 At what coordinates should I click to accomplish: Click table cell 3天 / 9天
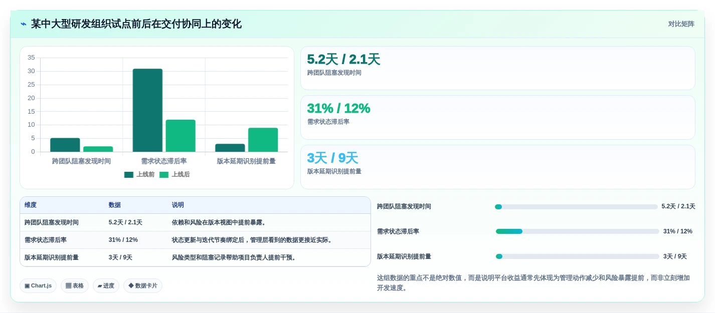120,257
